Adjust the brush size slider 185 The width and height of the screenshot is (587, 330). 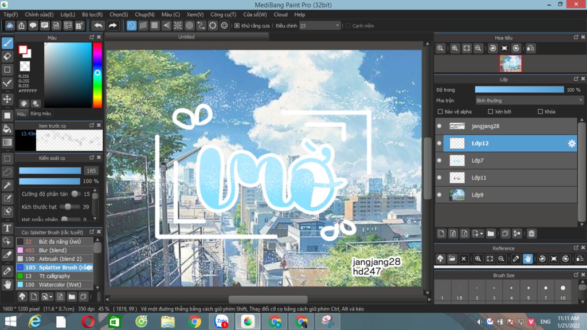pyautogui.click(x=50, y=171)
